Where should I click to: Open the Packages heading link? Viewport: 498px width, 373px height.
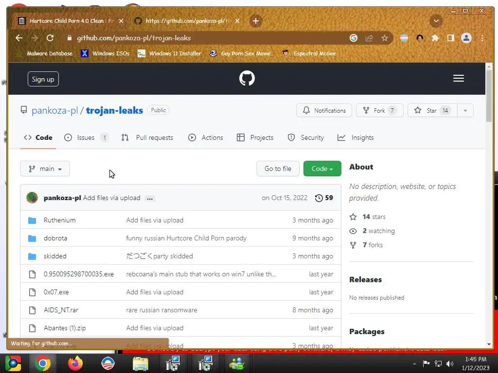(367, 332)
